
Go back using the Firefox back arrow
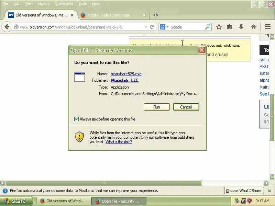point(7,27)
